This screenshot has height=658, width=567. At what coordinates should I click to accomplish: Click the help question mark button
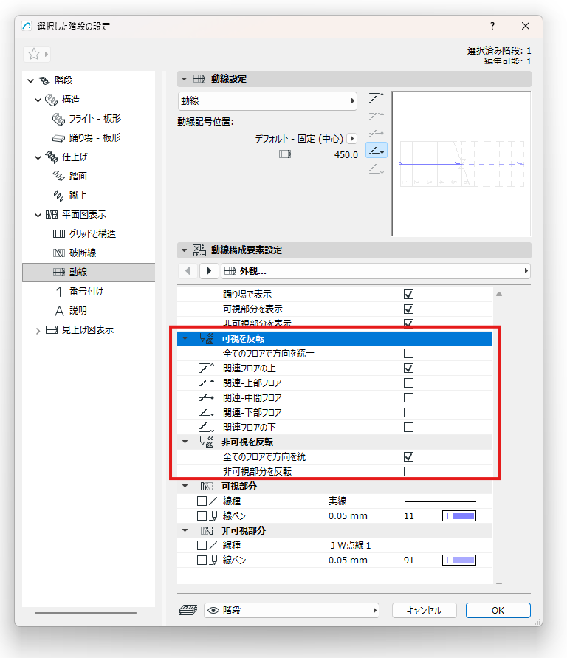tap(492, 26)
